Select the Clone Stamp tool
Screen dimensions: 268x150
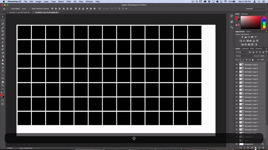coord(3,46)
